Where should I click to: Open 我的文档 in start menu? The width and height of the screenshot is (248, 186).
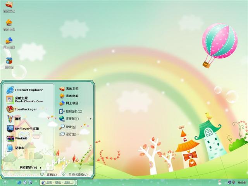69,89
